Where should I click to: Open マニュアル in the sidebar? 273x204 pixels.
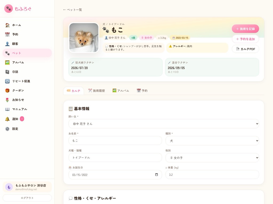point(27,109)
